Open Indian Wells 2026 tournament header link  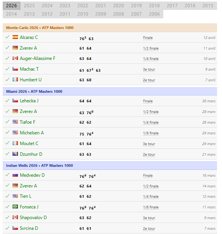pos(39,166)
